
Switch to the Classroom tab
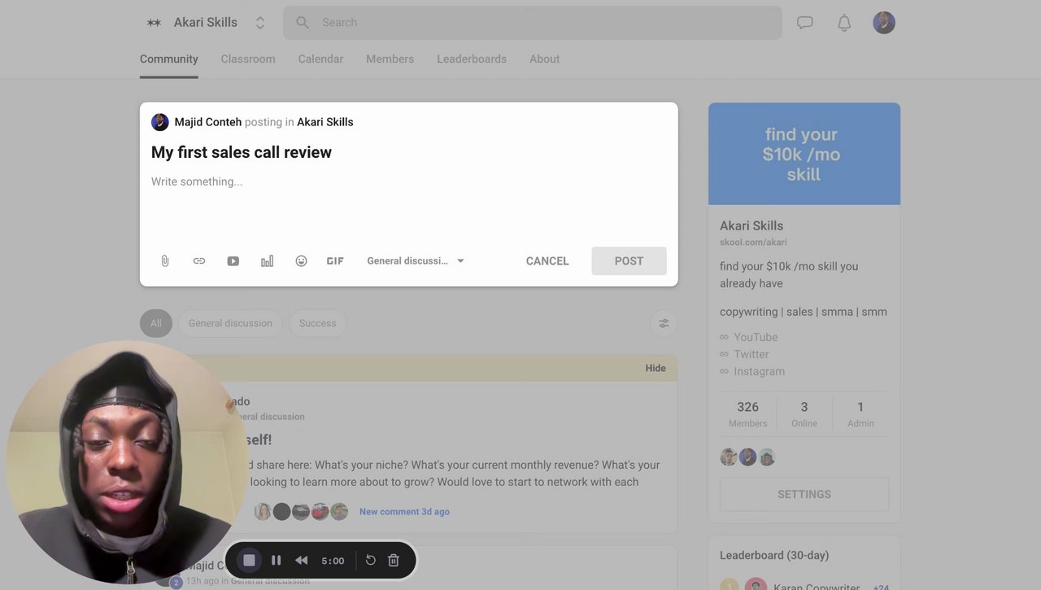[x=248, y=59]
